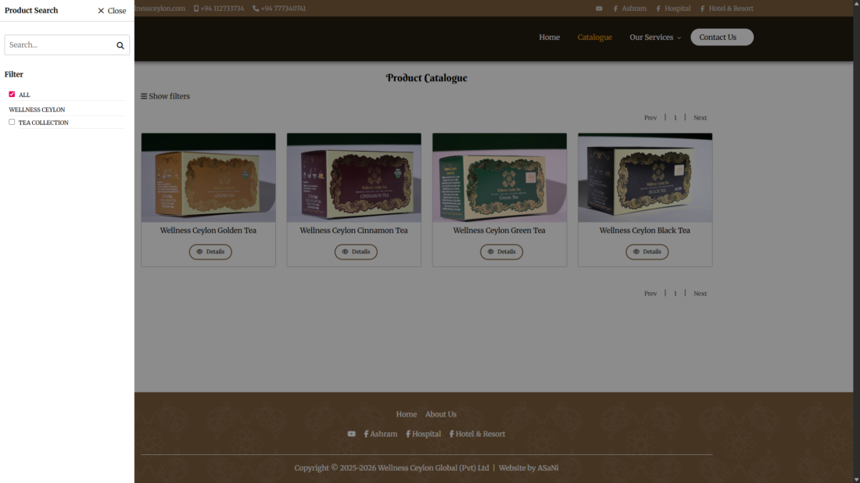Image resolution: width=860 pixels, height=483 pixels.
Task: Go to Next page in top pagination
Action: click(700, 118)
